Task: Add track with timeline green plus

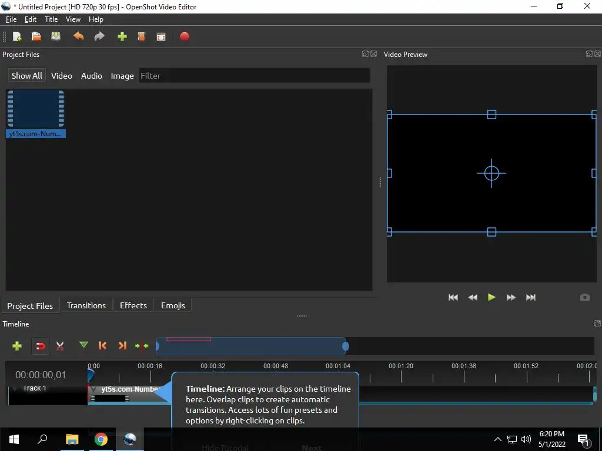Action: 17,346
